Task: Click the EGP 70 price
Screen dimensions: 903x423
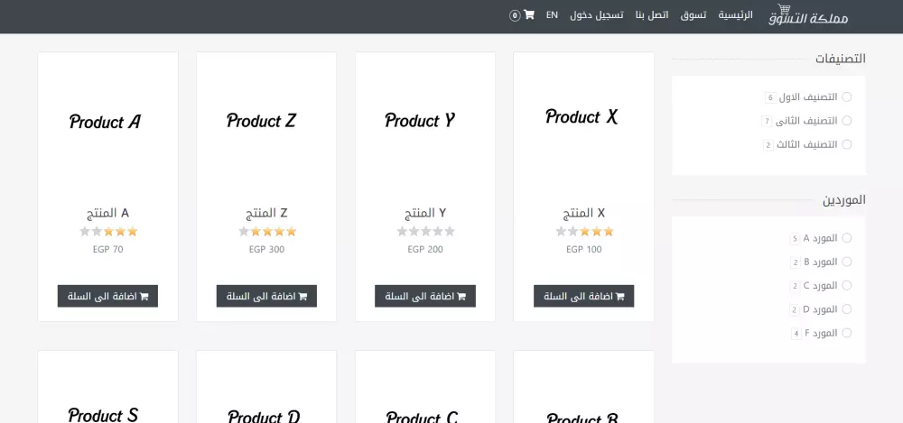Action: pyautogui.click(x=107, y=249)
